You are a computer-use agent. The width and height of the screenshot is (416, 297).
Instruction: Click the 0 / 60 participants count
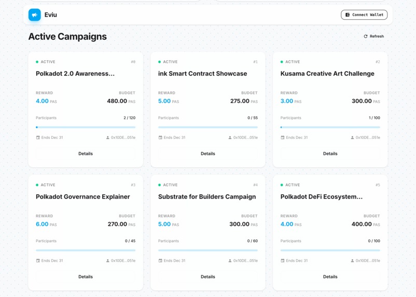coord(252,241)
